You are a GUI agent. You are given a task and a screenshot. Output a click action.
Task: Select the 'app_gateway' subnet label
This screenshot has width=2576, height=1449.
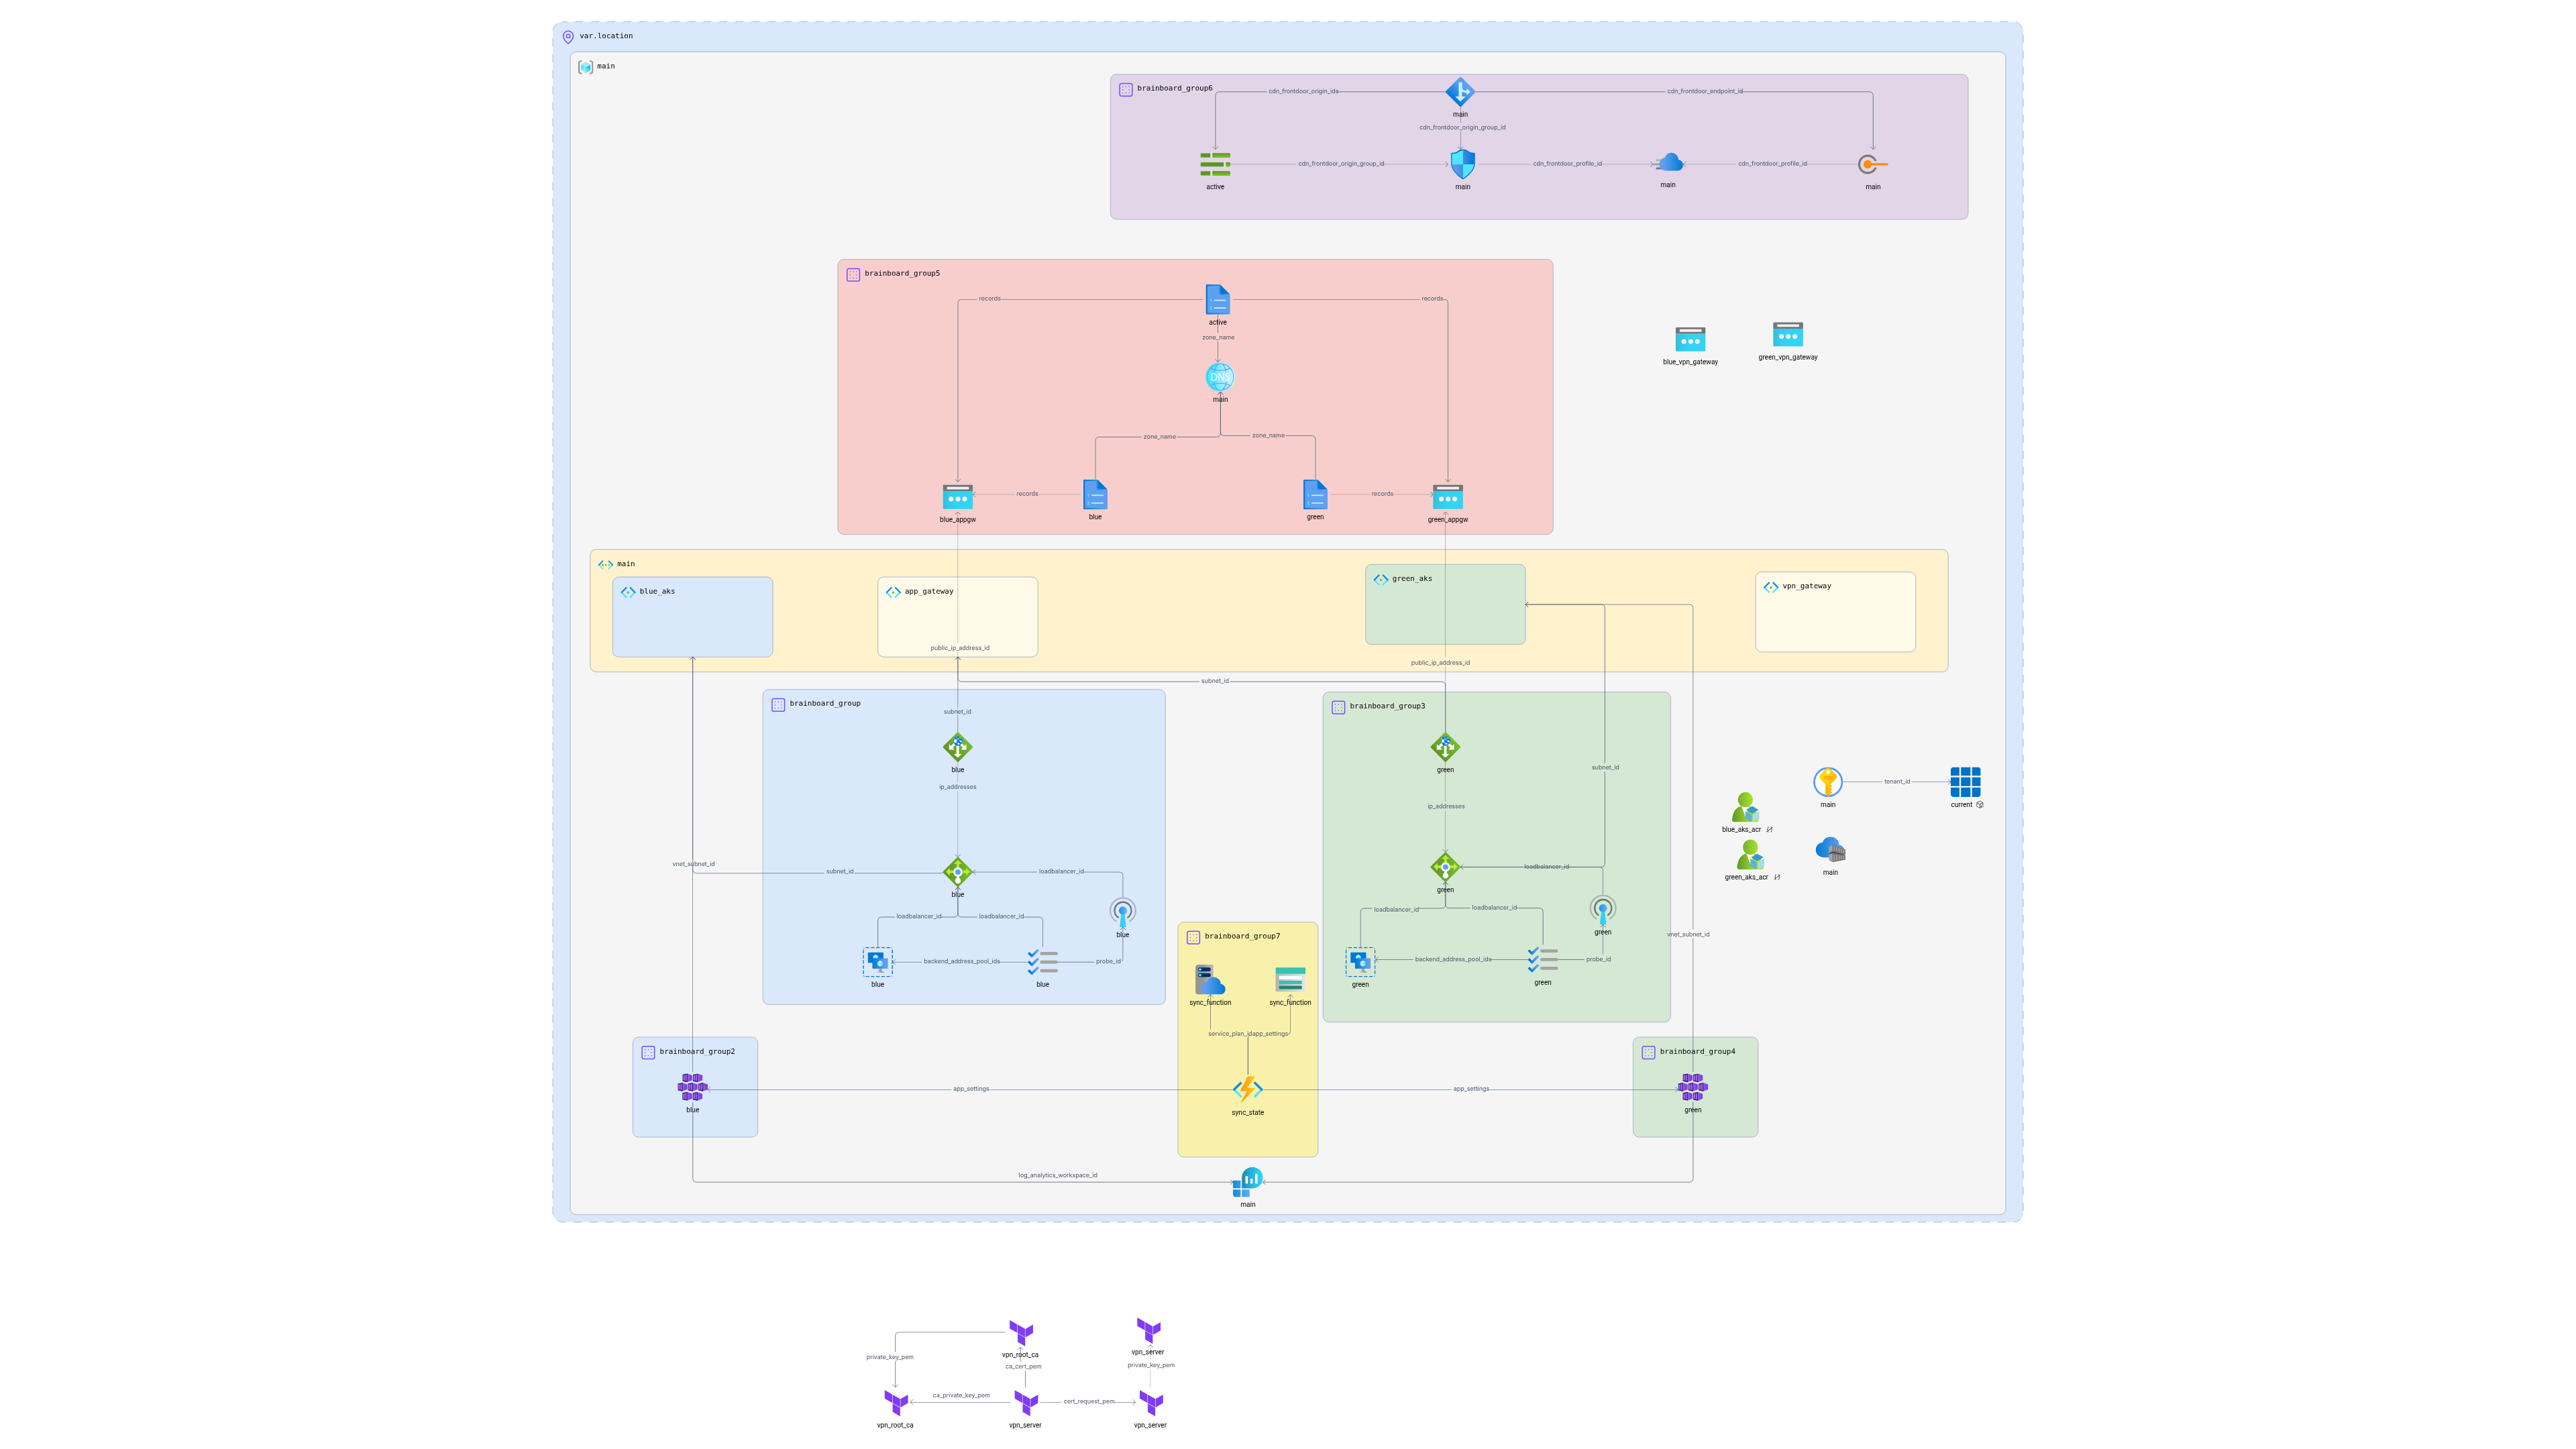click(x=929, y=592)
